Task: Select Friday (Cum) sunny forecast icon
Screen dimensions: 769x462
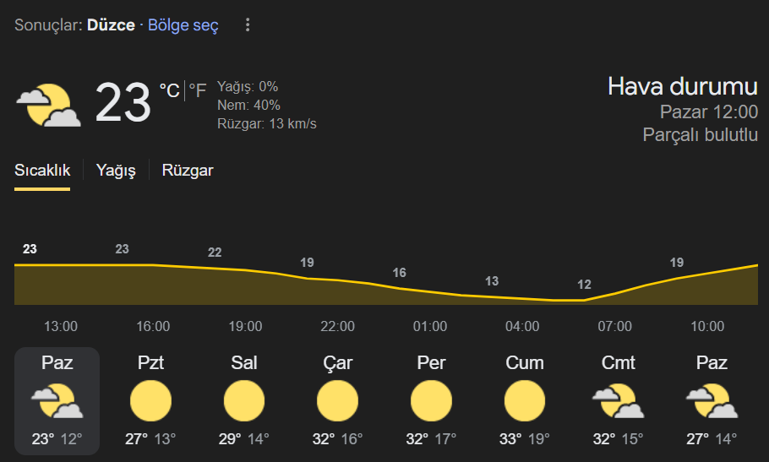Action: click(x=524, y=400)
